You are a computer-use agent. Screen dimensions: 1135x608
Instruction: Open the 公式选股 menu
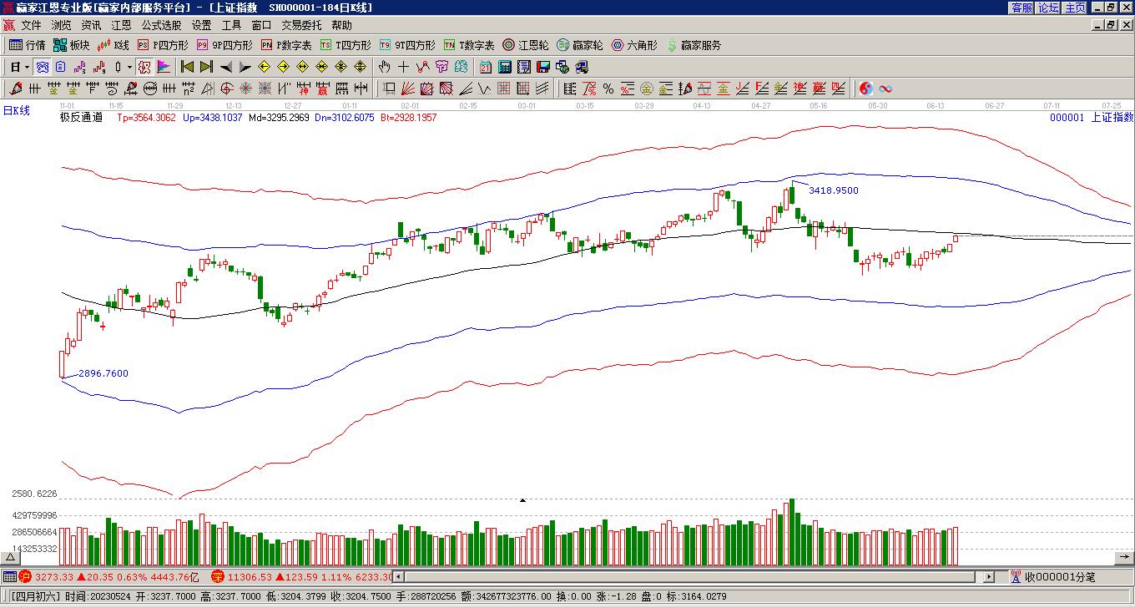(161, 26)
